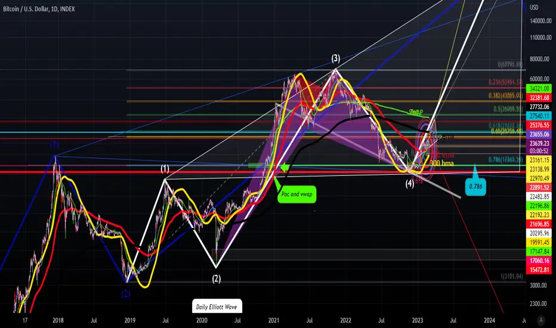This screenshot has height=328, width=556.
Task: Click the 2018 time axis label
Action: (x=58, y=320)
